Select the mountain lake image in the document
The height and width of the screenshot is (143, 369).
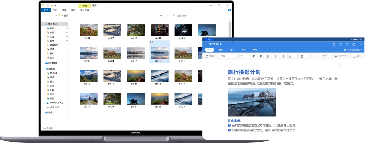tap(252, 102)
